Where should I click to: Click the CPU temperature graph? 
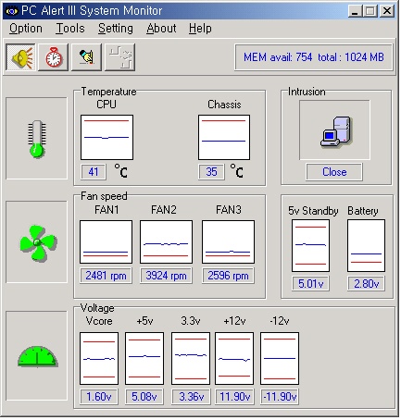pos(107,138)
